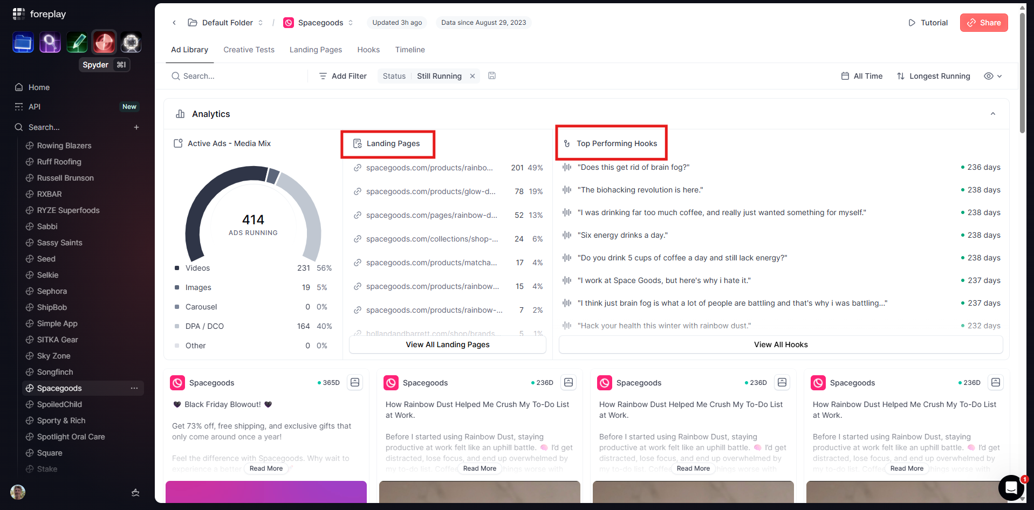Select Sephora in sidebar
1034x510 pixels.
(x=52, y=291)
